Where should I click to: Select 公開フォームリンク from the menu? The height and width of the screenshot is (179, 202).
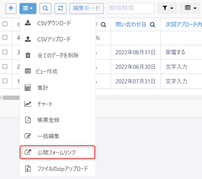[x=57, y=152]
